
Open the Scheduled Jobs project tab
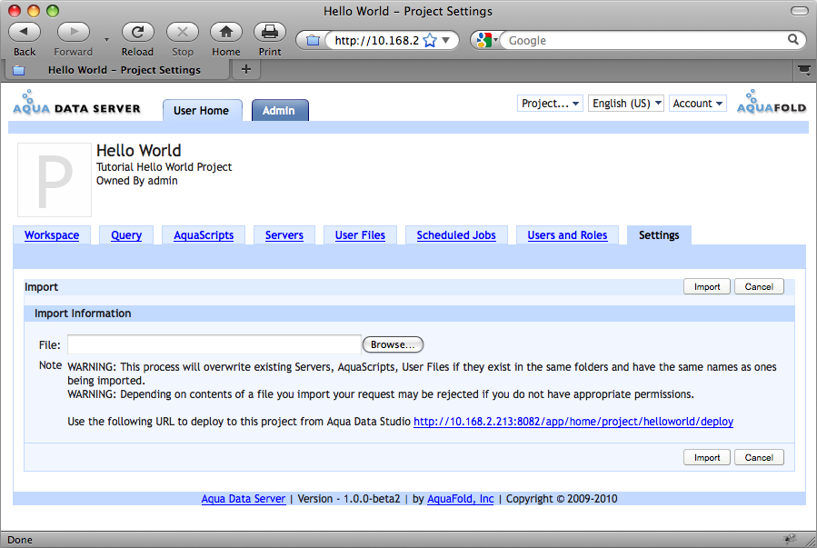(x=456, y=235)
